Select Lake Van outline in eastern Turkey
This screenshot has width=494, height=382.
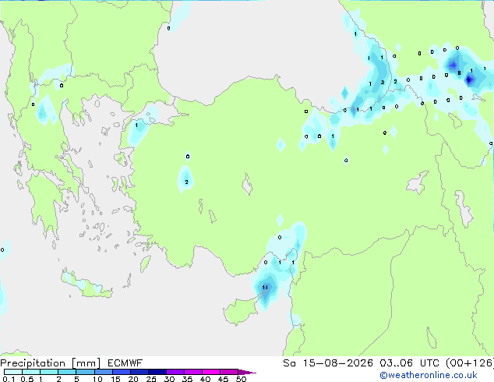pos(417,182)
